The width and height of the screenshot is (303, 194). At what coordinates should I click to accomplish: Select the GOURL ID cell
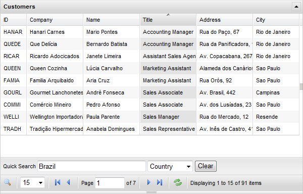[x=13, y=92]
